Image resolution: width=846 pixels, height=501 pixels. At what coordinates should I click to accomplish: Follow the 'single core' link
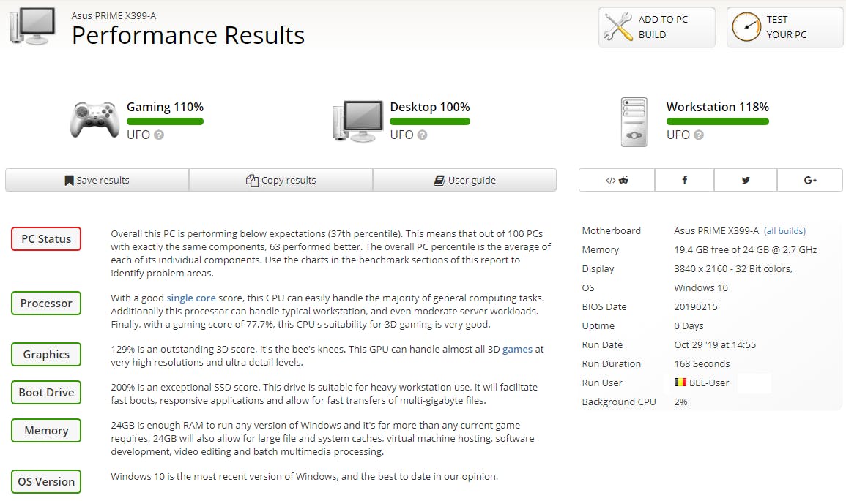tap(191, 298)
